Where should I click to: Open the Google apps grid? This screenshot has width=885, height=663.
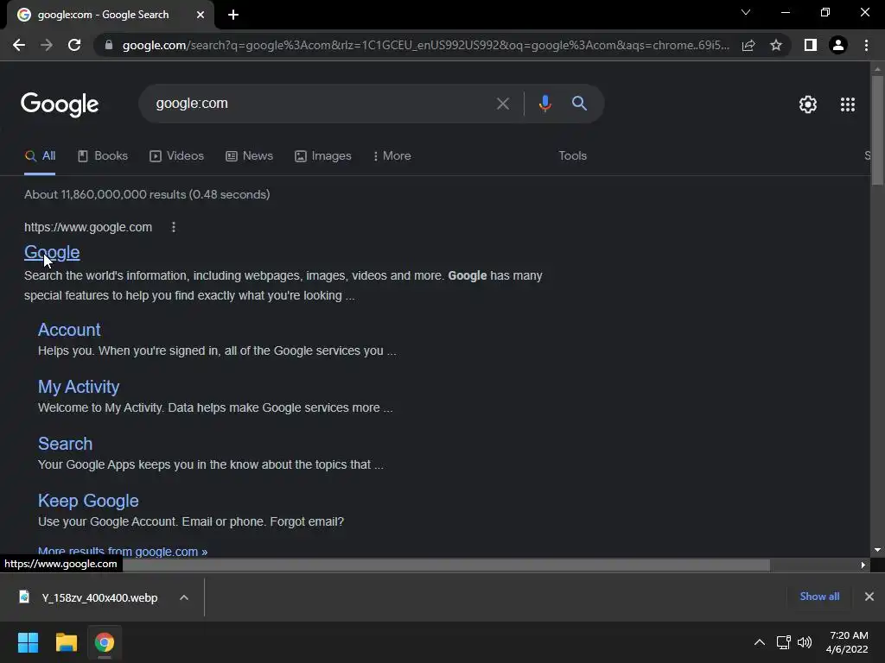coord(848,104)
